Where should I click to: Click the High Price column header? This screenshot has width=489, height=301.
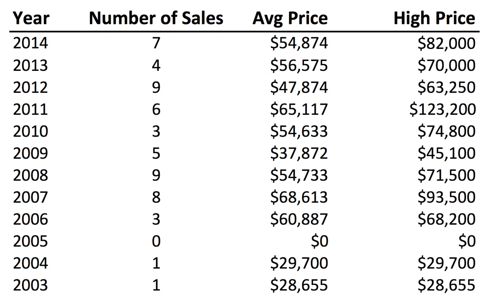pos(434,18)
